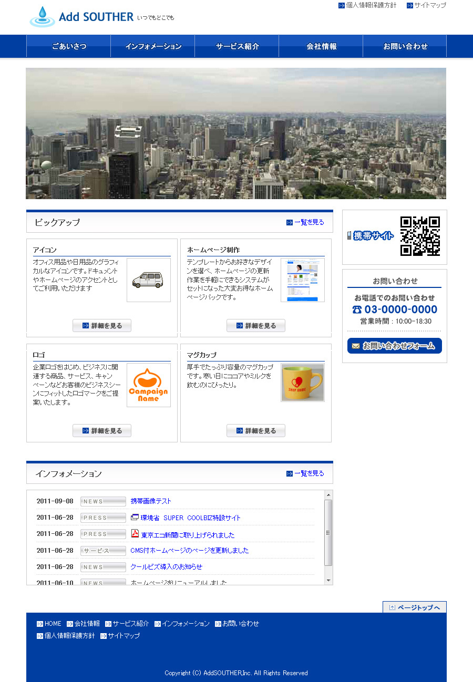Open the ごあいさつ navigation tab
This screenshot has height=682, width=473.
point(69,46)
